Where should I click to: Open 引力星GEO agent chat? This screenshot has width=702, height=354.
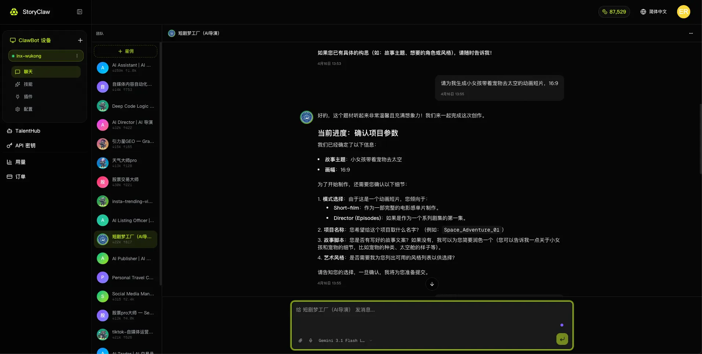tap(125, 144)
